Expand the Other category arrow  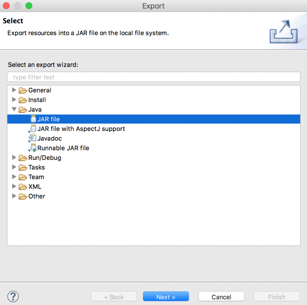14,196
